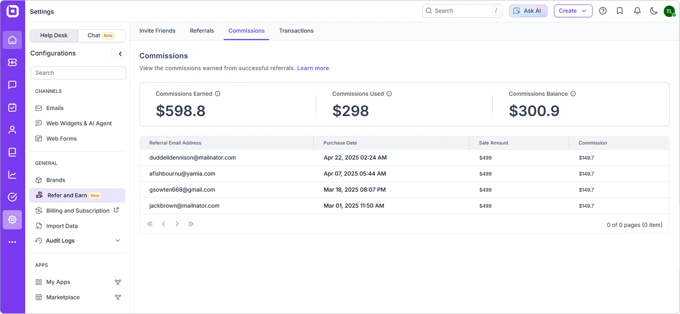Switch to Help Desk configuration mode
The image size is (680, 314).
[54, 35]
